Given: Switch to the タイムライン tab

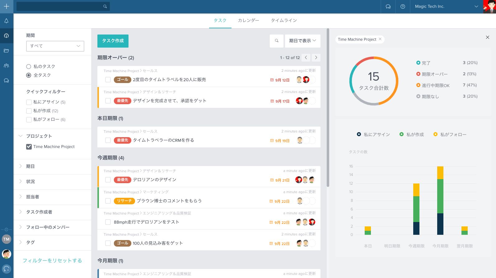Looking at the screenshot, I should [x=284, y=21].
